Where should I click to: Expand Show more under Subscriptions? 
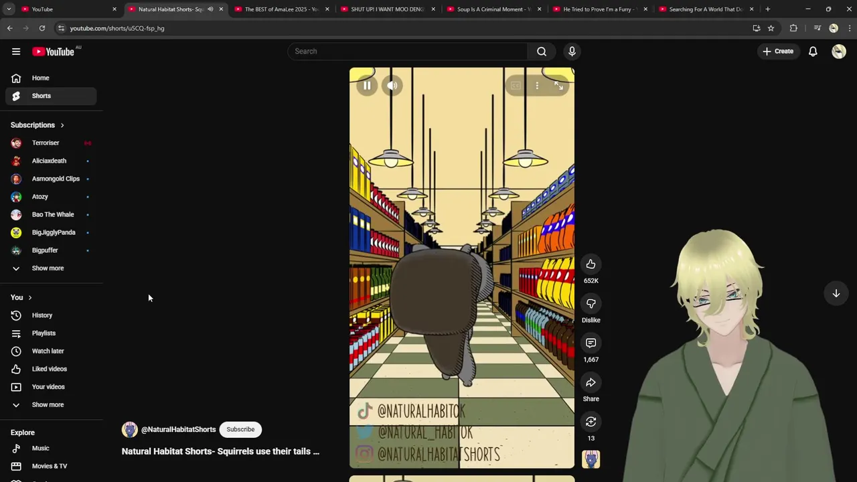point(51,268)
